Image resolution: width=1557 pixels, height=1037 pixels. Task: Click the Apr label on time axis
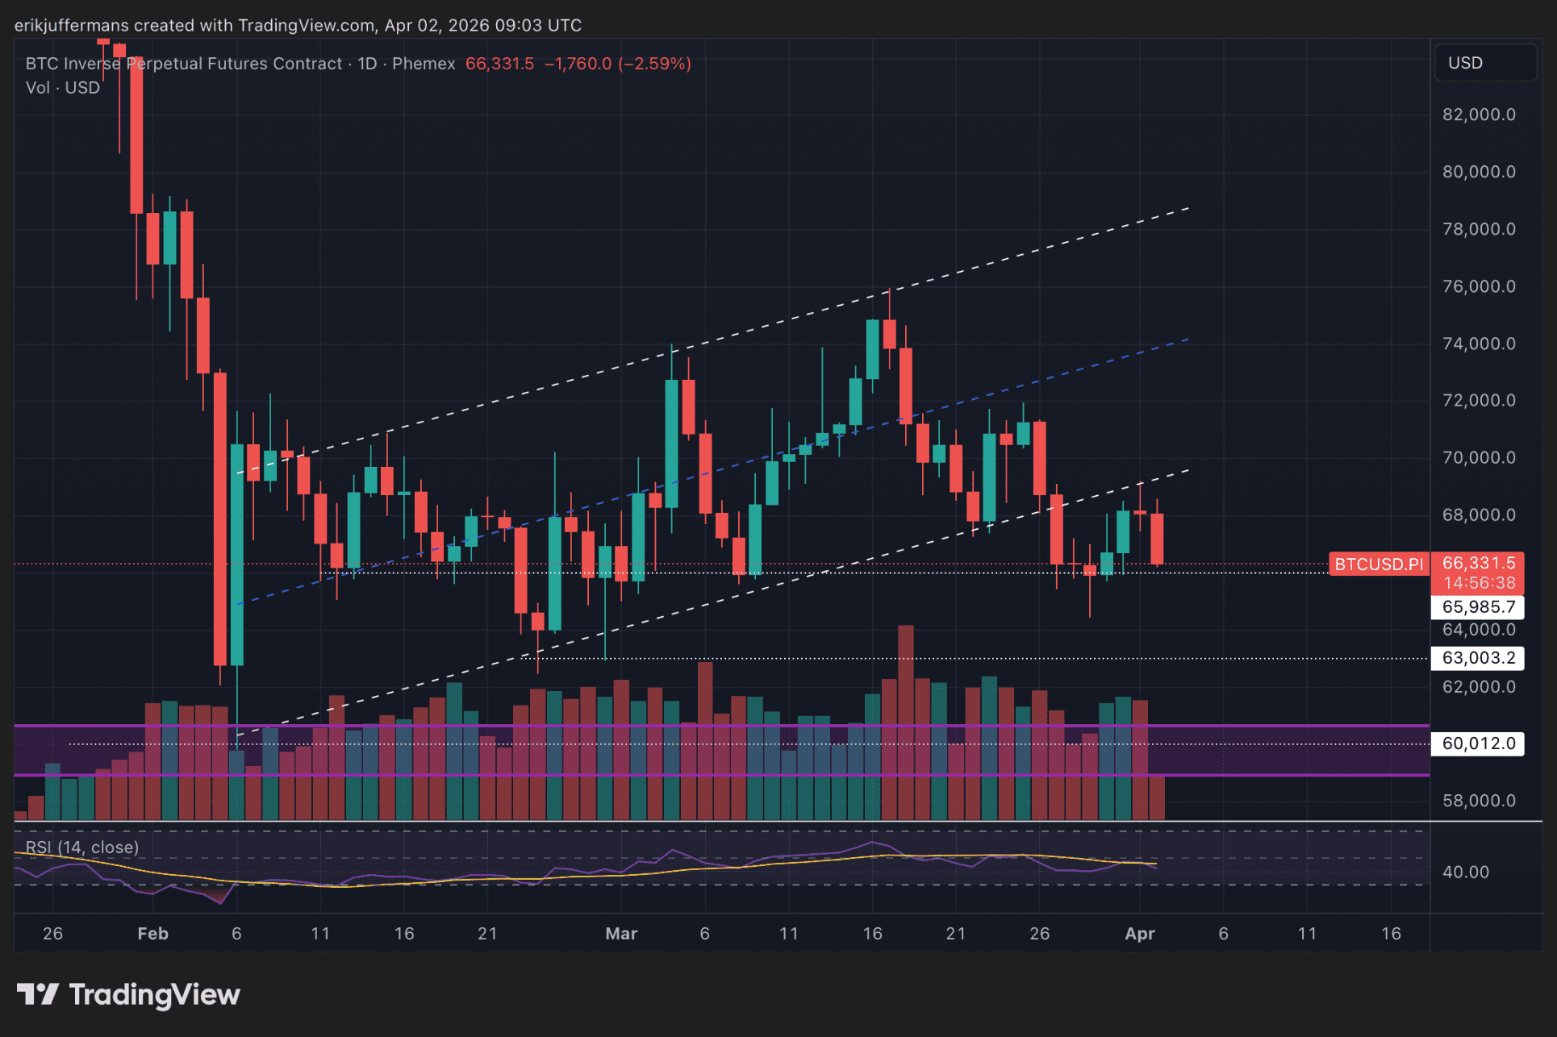(1139, 934)
